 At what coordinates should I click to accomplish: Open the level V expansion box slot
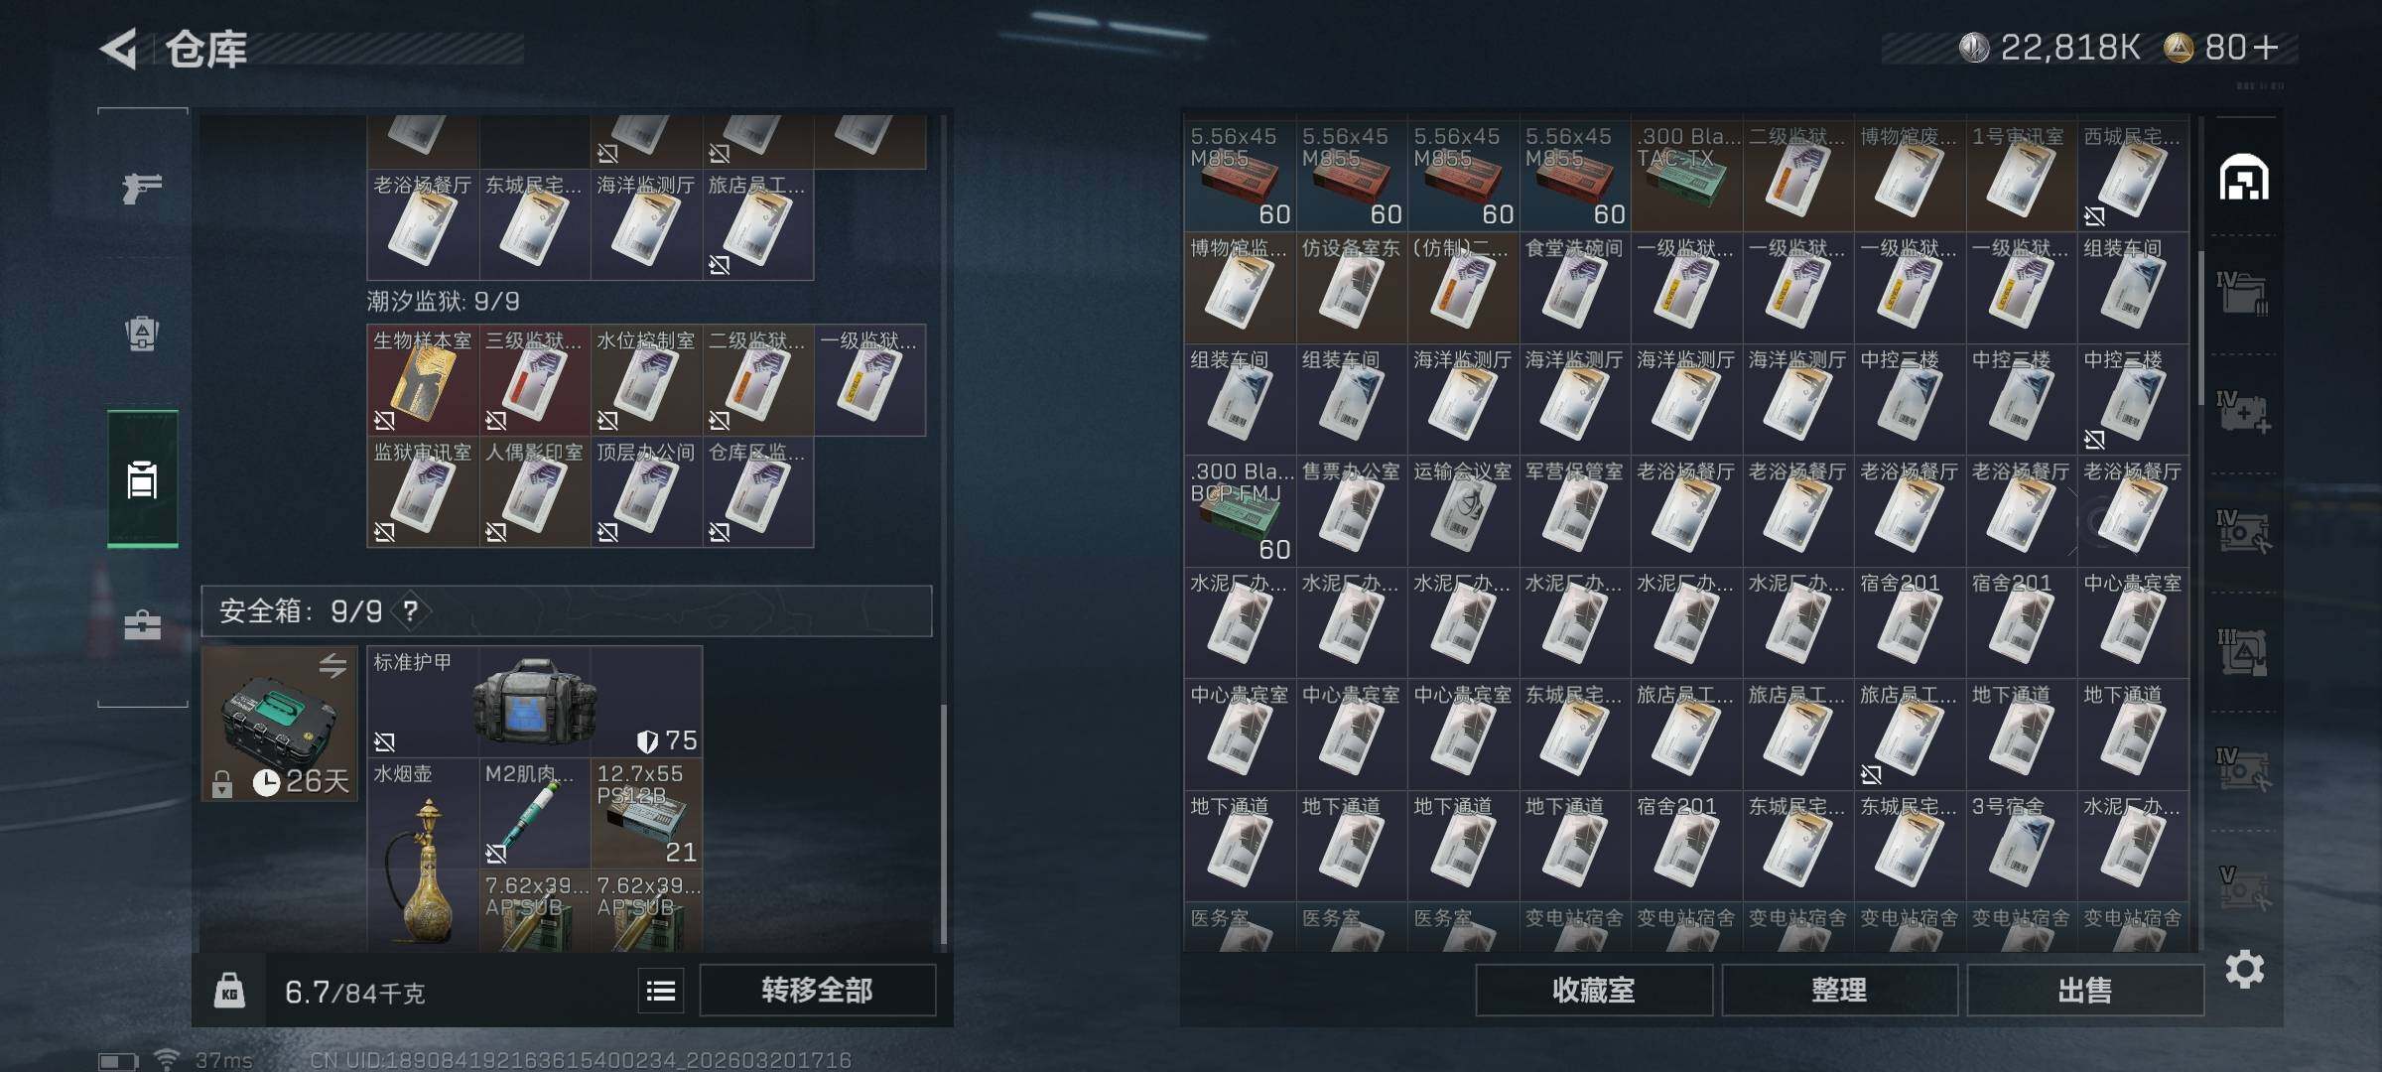point(2243,888)
